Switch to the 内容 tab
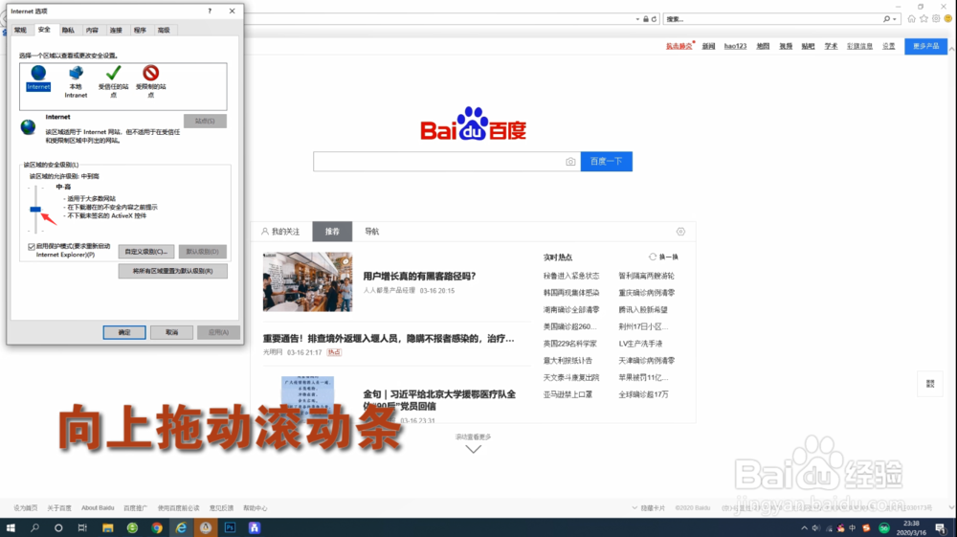The height and width of the screenshot is (537, 957). coord(92,30)
